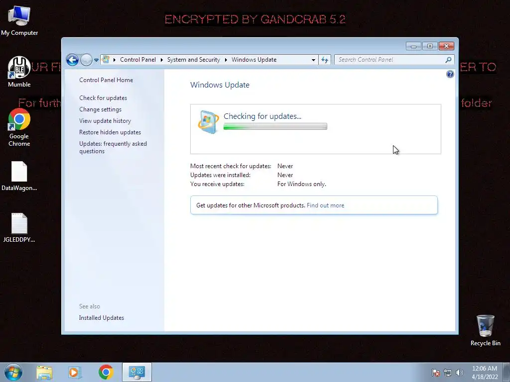Viewport: 510px width, 382px height.
Task: Expand arrow after System and Security breadcrumb
Action: click(226, 60)
